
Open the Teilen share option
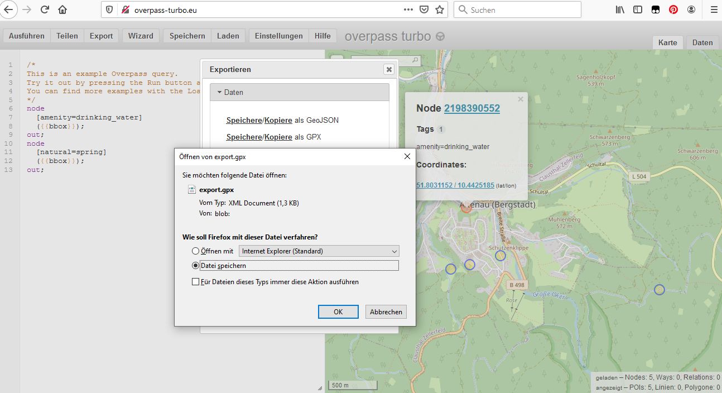[67, 36]
